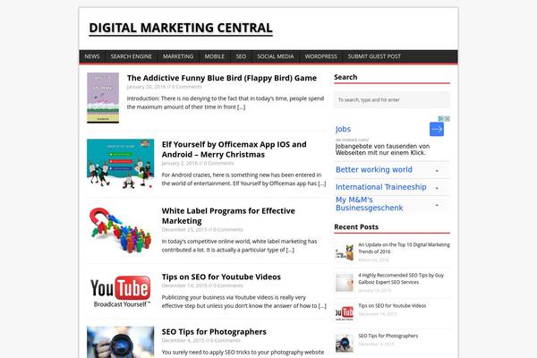Expand the Better working world ad entry
537x358 pixels.
click(x=437, y=170)
